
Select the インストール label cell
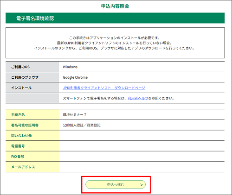click(32, 88)
